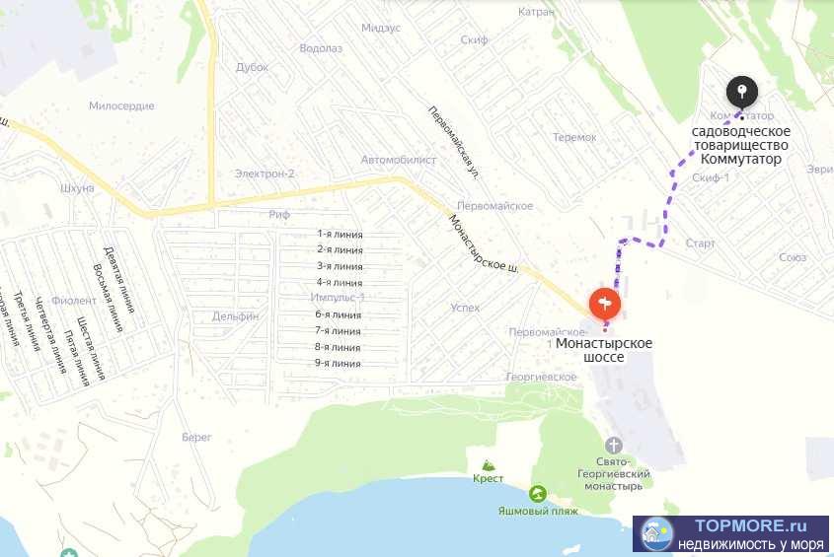Click the Крест mountain peak icon
The width and height of the screenshot is (834, 557).
click(489, 465)
